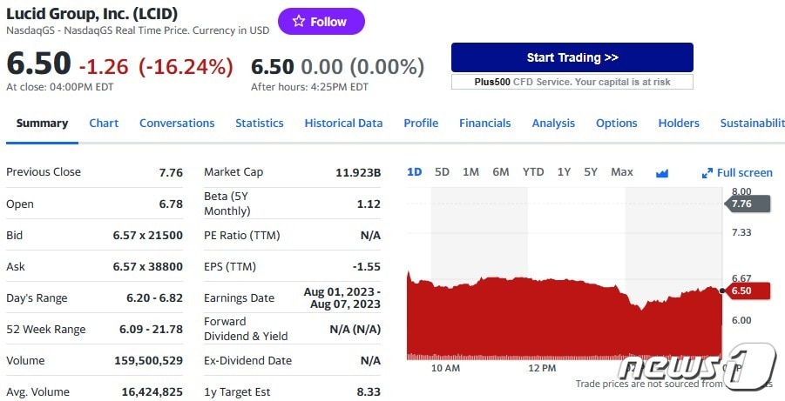785x401 pixels.
Task: Select the 1D chart range
Action: (x=414, y=172)
